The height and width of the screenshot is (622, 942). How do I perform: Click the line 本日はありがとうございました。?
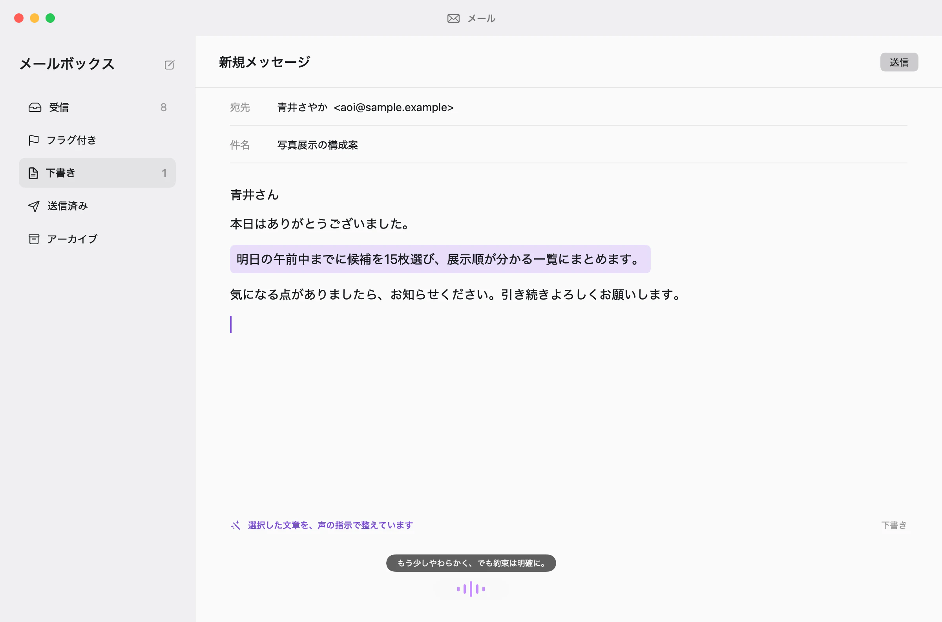[319, 224]
